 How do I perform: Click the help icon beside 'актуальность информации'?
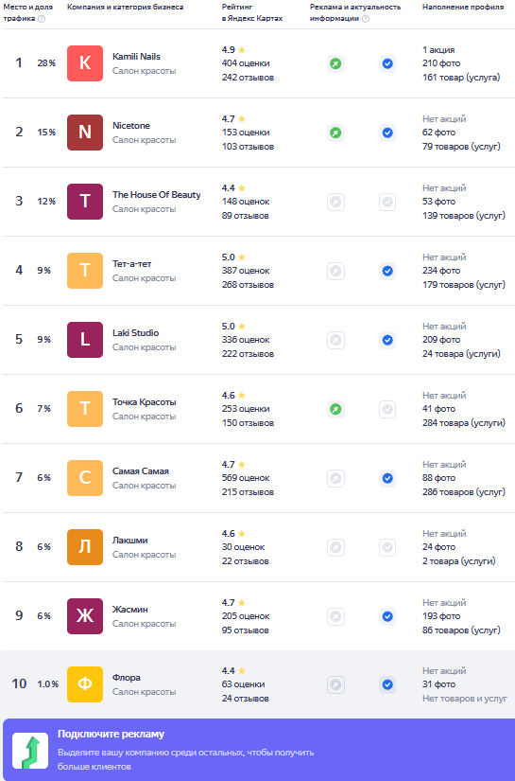coord(366,18)
